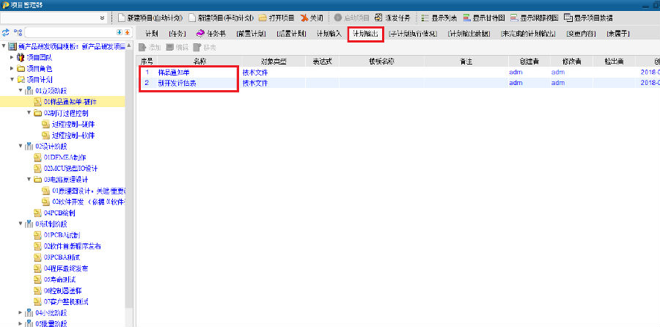Collapse the 02制订过程控制 folder
This screenshot has width=660, height=327.
point(29,113)
